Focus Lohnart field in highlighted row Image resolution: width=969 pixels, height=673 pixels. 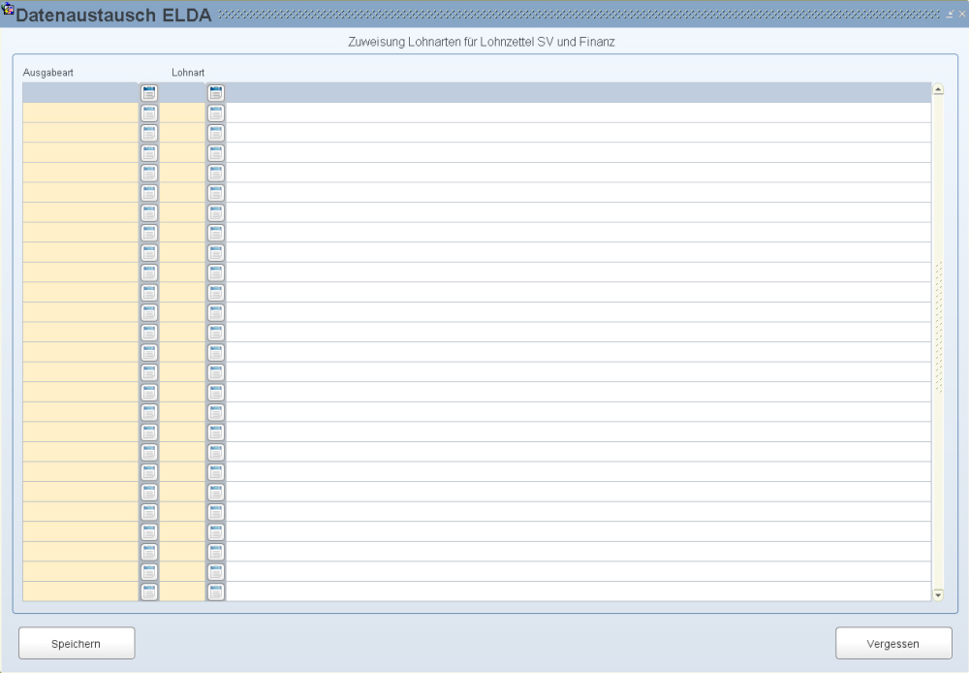click(182, 93)
